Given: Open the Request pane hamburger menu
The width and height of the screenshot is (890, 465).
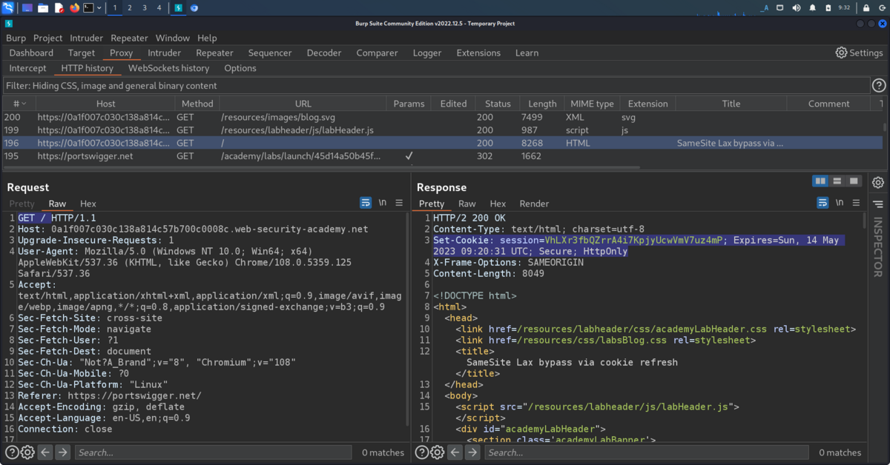Looking at the screenshot, I should tap(399, 203).
